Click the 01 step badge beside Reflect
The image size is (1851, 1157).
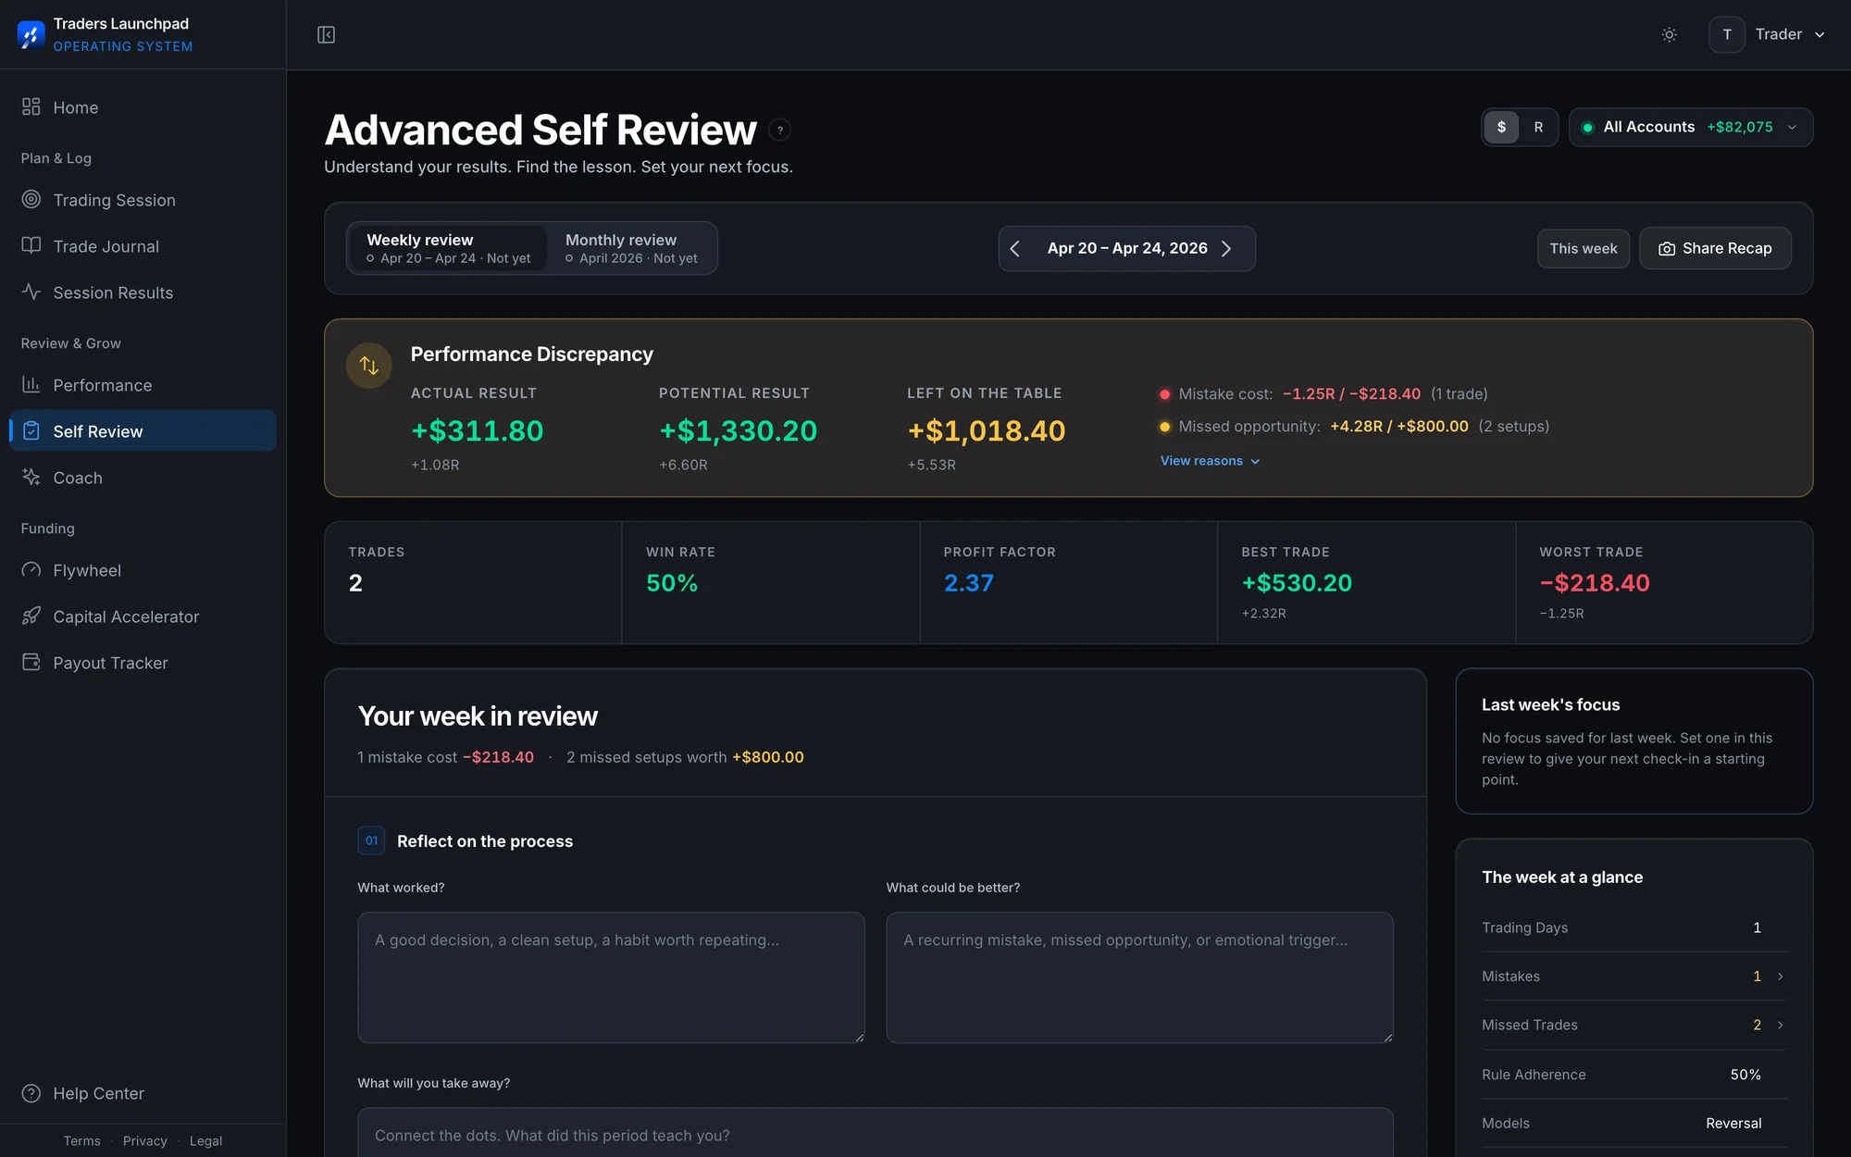tap(371, 840)
